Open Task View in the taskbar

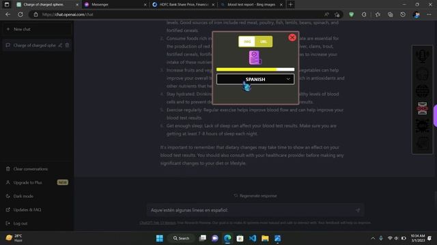pyautogui.click(x=203, y=238)
